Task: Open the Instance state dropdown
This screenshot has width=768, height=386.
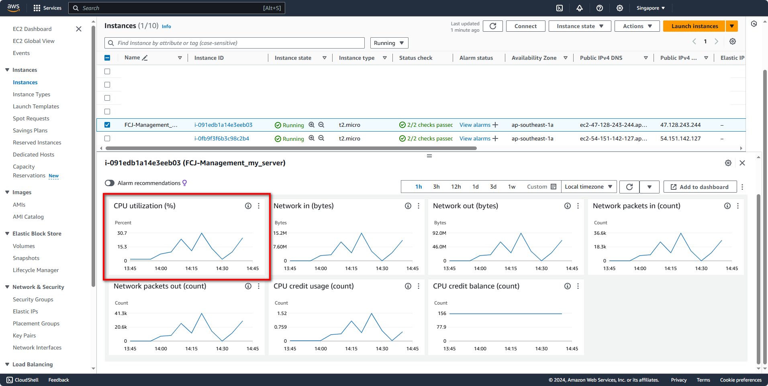Action: [x=579, y=26]
